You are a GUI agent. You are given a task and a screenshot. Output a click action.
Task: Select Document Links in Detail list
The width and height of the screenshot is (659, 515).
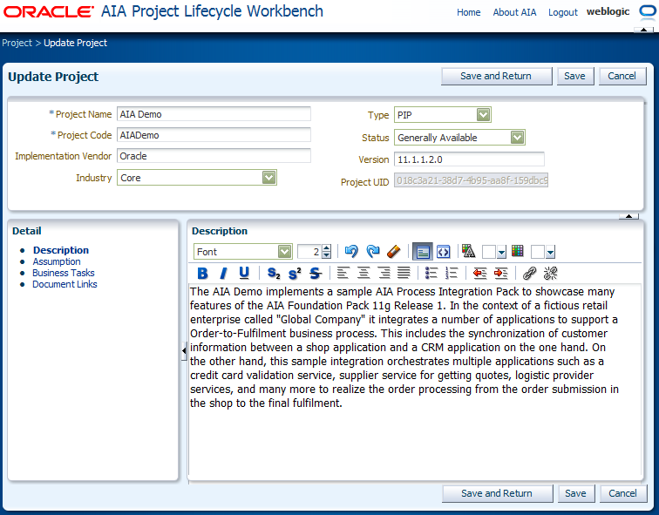point(65,284)
